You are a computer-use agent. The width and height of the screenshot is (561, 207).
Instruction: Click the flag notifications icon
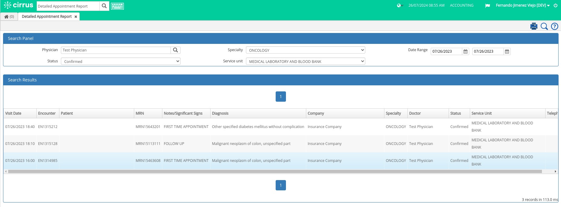(x=487, y=6)
